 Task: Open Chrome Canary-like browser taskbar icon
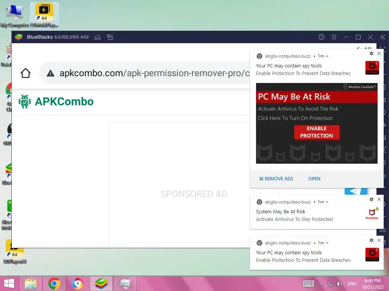(x=77, y=283)
